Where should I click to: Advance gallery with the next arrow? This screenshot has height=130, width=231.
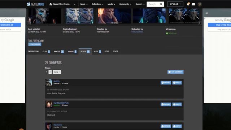click(200, 23)
